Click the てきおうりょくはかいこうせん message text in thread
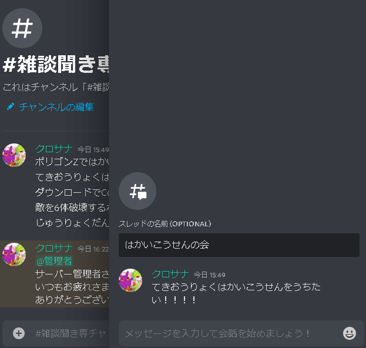 (236, 293)
